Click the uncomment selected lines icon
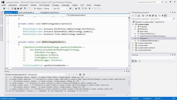This screenshot has width=177, height=100. [86, 9]
